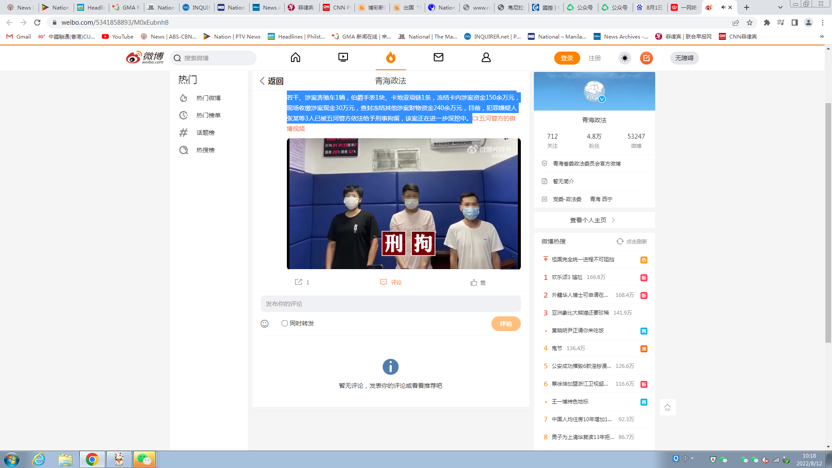Viewport: 832px width, 468px height.
Task: Click the address bar URL
Action: pyautogui.click(x=115, y=23)
